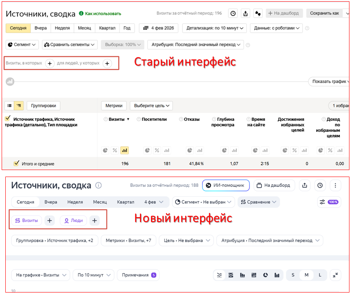Select the Сегодня tab with yellow highlight
This screenshot has width=356, height=295.
pos(18,28)
